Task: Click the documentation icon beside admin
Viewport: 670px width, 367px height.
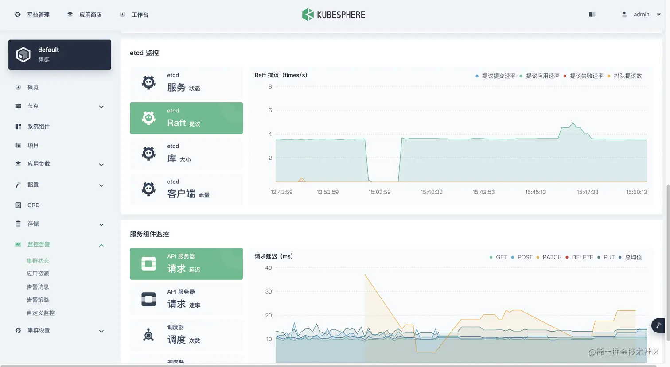Action: [x=592, y=15]
